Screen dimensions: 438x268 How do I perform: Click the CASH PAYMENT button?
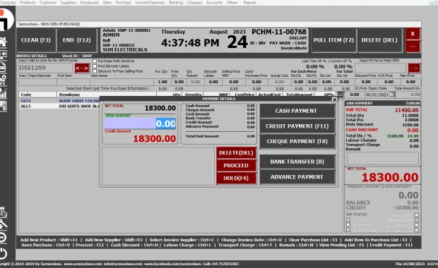pos(297,111)
